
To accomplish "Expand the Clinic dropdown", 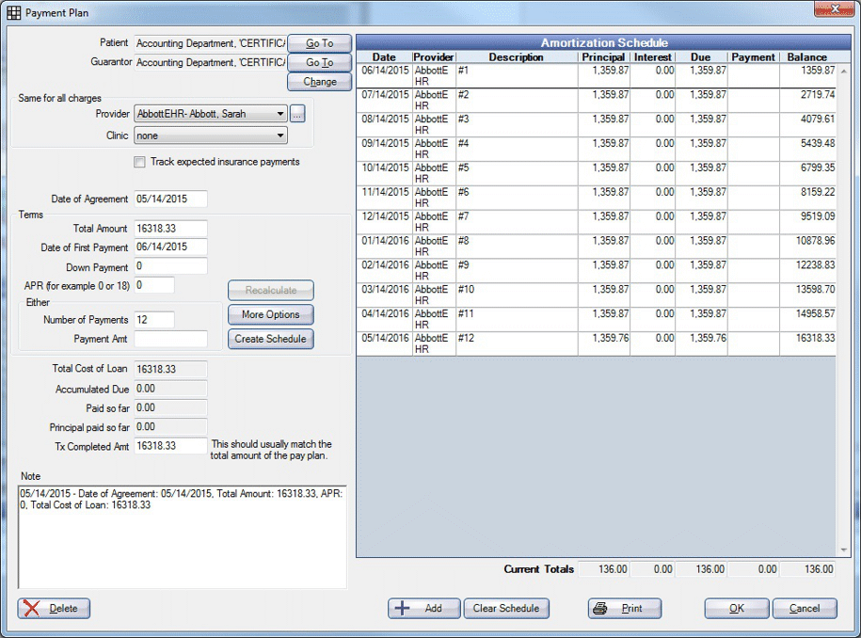I will click(280, 136).
